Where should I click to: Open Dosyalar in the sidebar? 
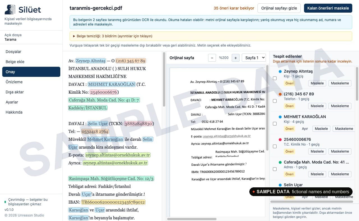(x=31, y=52)
